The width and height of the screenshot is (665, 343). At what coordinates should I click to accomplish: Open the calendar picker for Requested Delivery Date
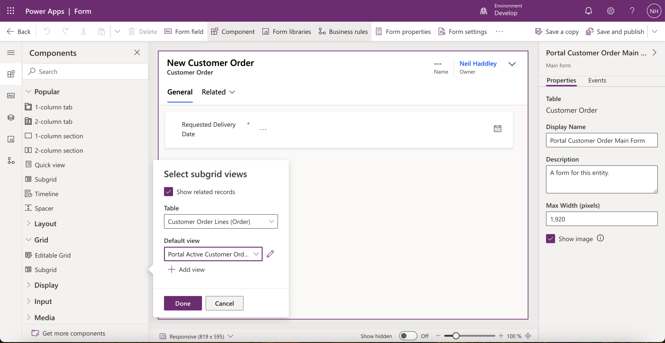tap(497, 129)
